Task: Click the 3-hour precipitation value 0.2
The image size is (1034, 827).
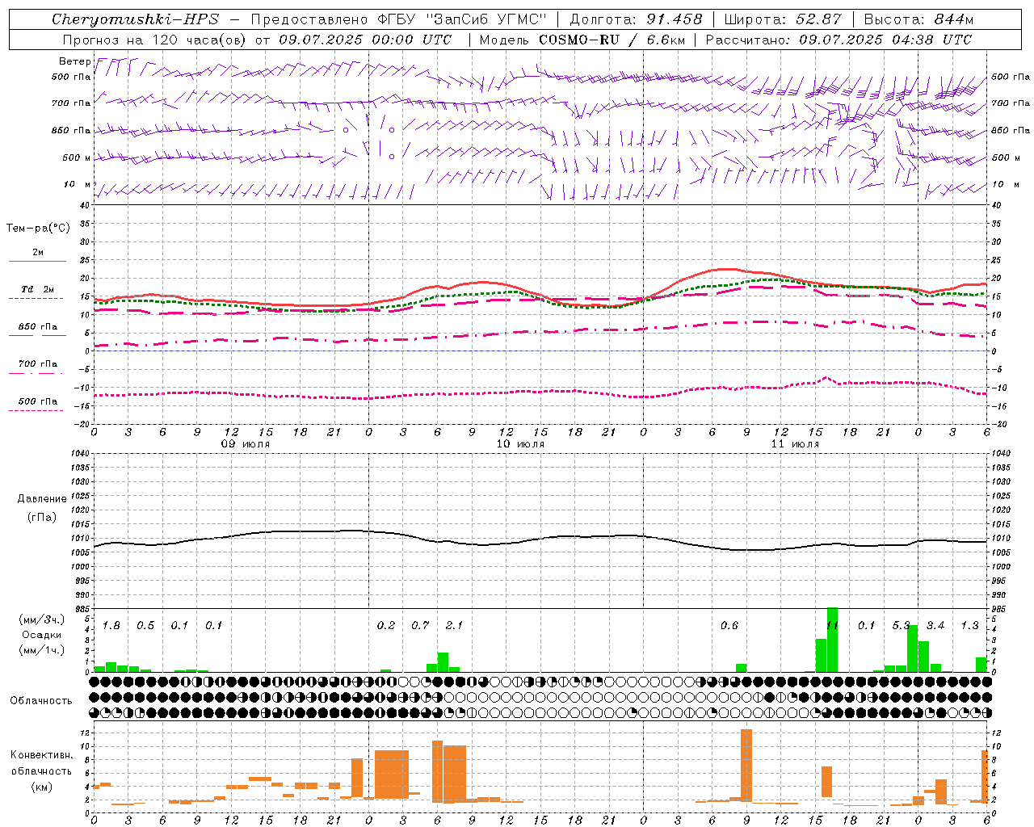Action: pyautogui.click(x=386, y=626)
